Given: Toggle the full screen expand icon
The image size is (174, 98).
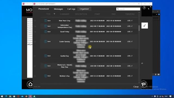Looking at the screenshot, I should pos(150,8).
